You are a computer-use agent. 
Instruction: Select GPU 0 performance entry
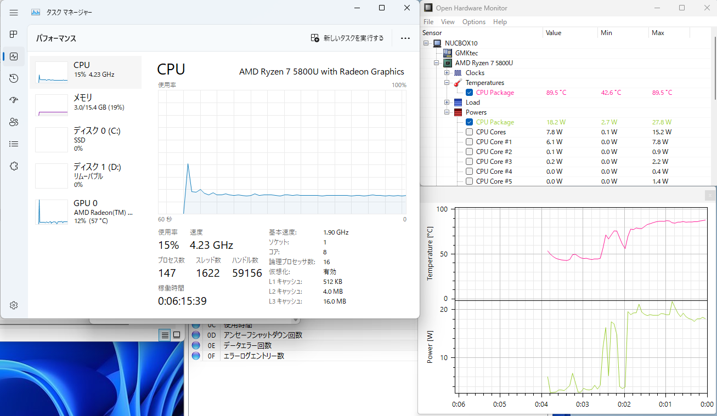86,212
